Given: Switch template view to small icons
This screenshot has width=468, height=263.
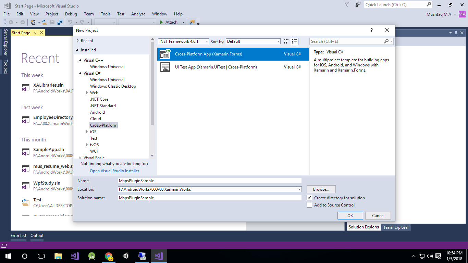Looking at the screenshot, I should pos(286,41).
